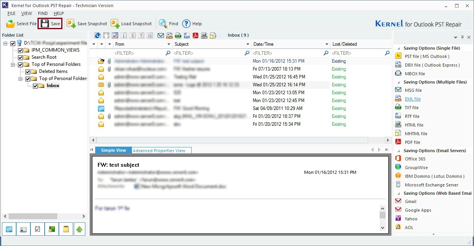Click the 1-day calendar view icon
Viewport: 474px width, 246px height.
click(124, 35)
